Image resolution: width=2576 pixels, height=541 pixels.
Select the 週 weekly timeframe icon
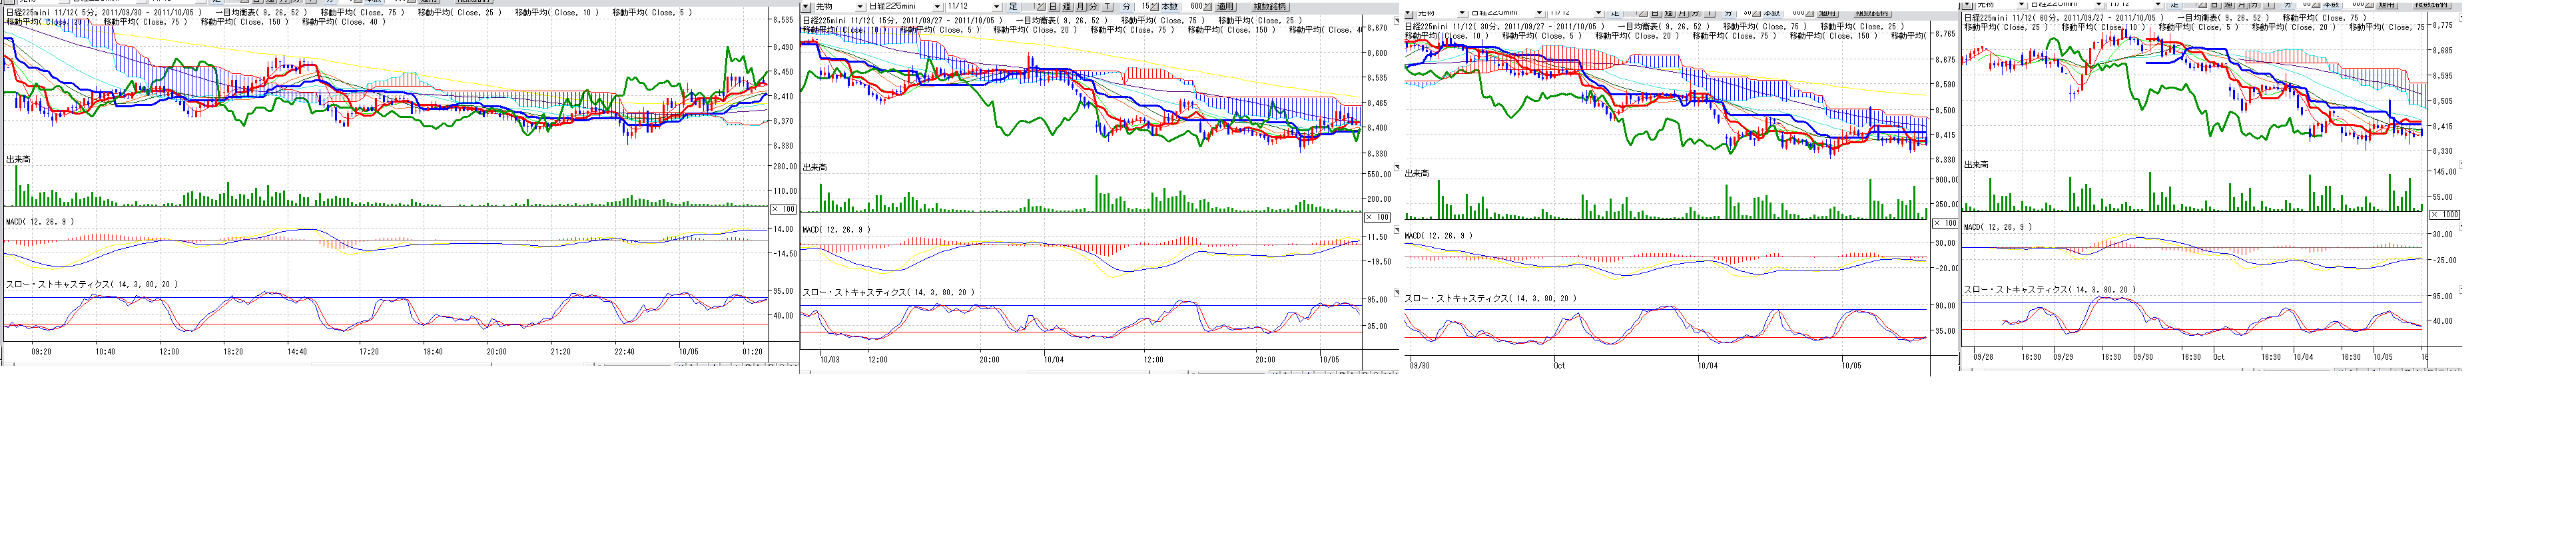pyautogui.click(x=1066, y=7)
